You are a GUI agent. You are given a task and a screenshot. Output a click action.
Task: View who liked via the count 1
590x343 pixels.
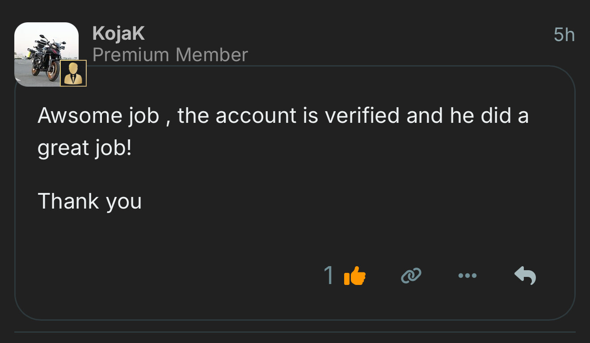pos(329,276)
